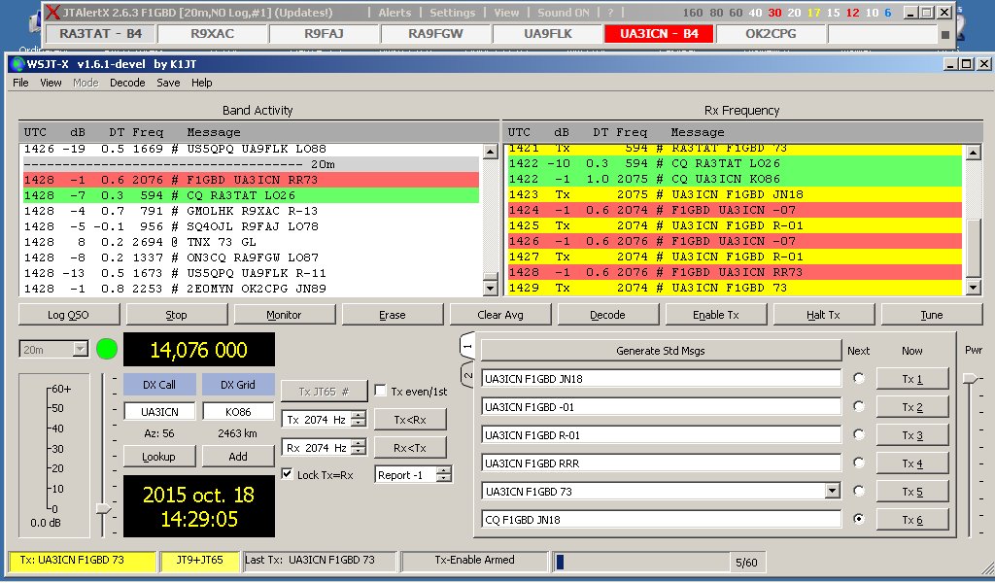Click the RA3TAT - B4 callsign box

click(101, 34)
